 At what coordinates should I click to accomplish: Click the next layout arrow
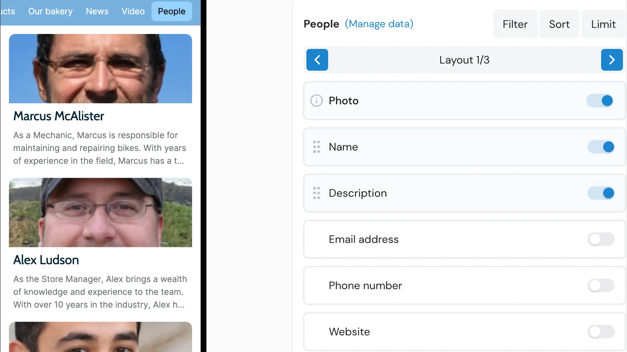(x=612, y=60)
